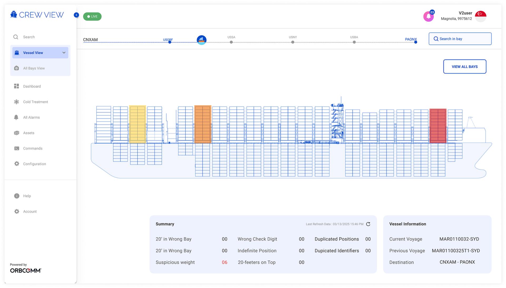Viewport: 506px width, 288px height.
Task: Expand the Vessel View dropdown chevron
Action: coord(64,53)
